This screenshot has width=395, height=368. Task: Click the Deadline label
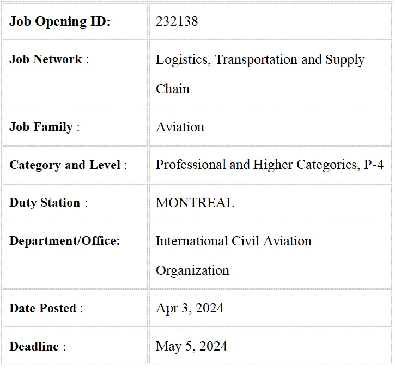[38, 346]
